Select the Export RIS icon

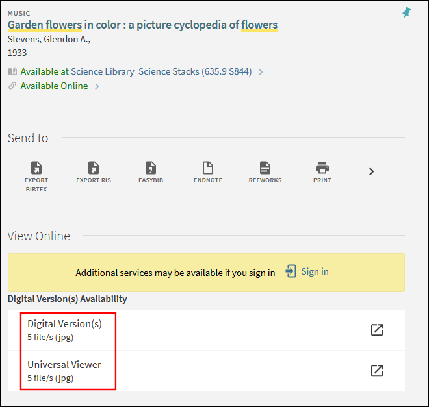94,168
